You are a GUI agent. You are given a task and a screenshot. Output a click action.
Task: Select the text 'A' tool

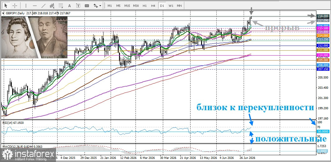(x=70, y=6)
